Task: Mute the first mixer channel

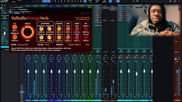Action: [27, 58]
